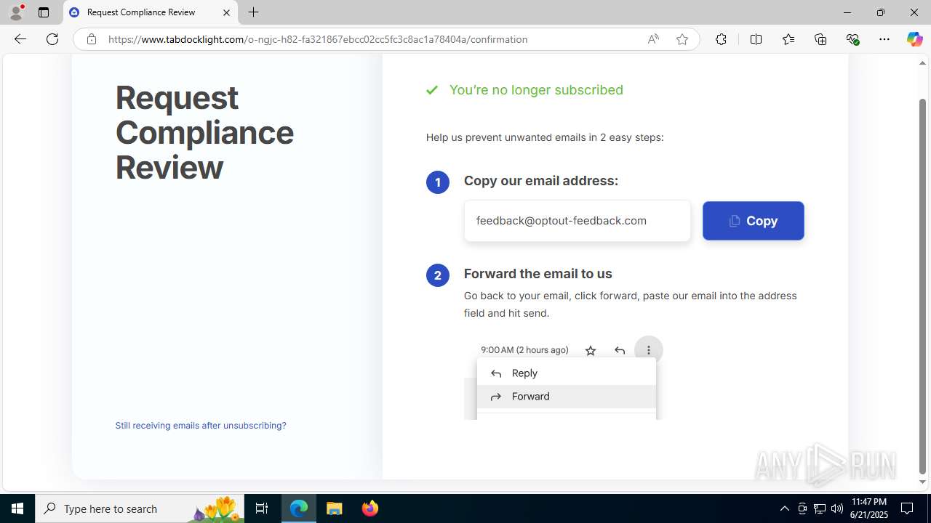Show hidden tray icons chevron

(x=784, y=508)
